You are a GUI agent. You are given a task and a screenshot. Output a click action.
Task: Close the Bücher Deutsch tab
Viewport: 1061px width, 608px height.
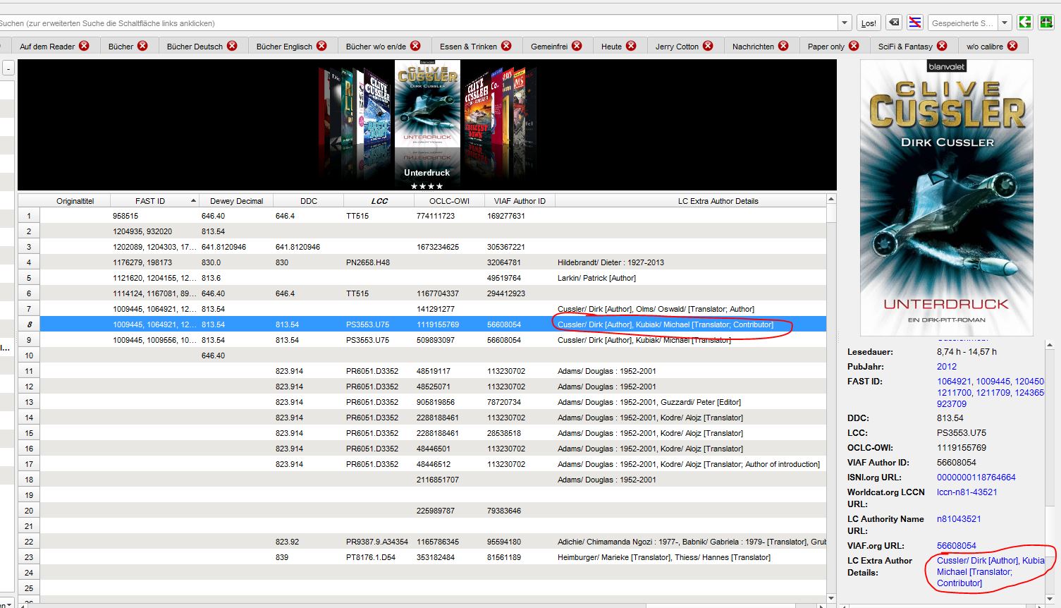[x=233, y=46]
